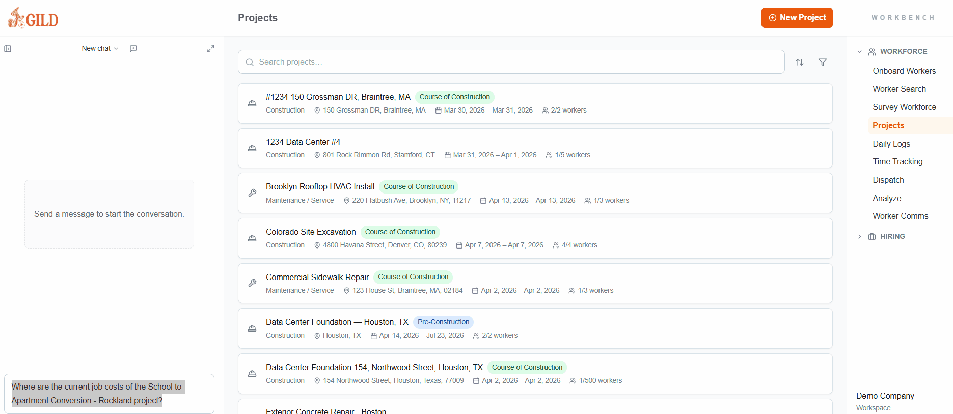Screen dimensions: 953x414
Task: Click the sort projects arrows icon
Action: (800, 62)
